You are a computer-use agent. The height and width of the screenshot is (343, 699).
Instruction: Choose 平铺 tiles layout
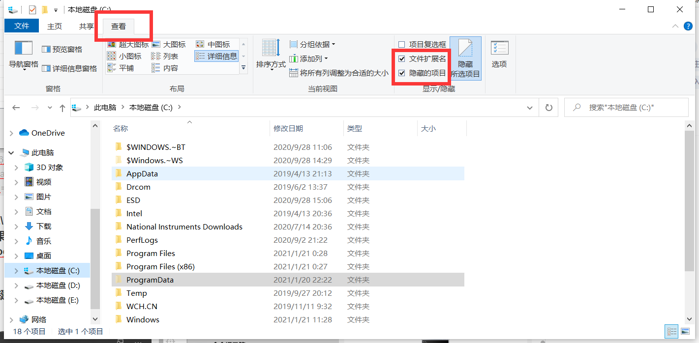tap(121, 68)
